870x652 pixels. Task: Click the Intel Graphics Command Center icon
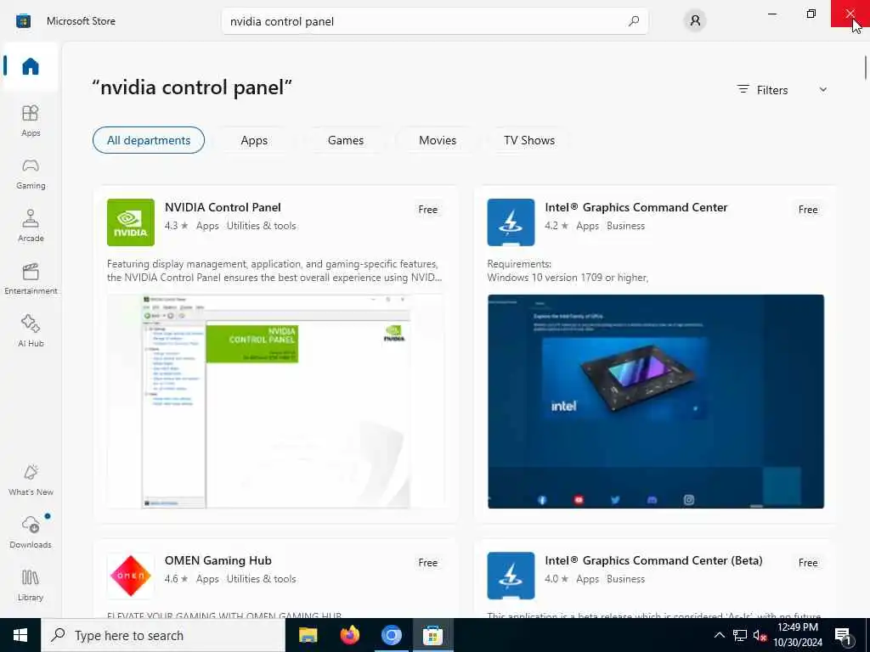click(x=511, y=222)
